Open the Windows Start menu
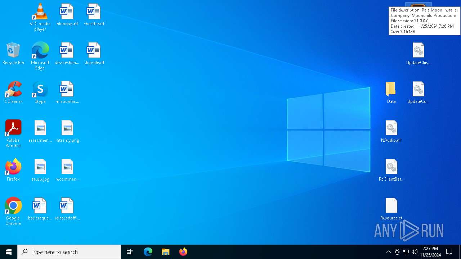461x259 pixels. [9, 252]
